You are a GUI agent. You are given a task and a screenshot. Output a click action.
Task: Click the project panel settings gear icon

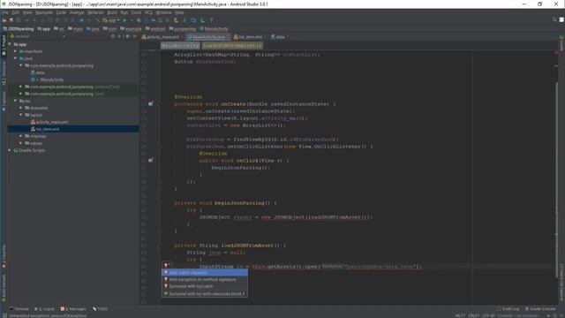pyautogui.click(x=127, y=36)
